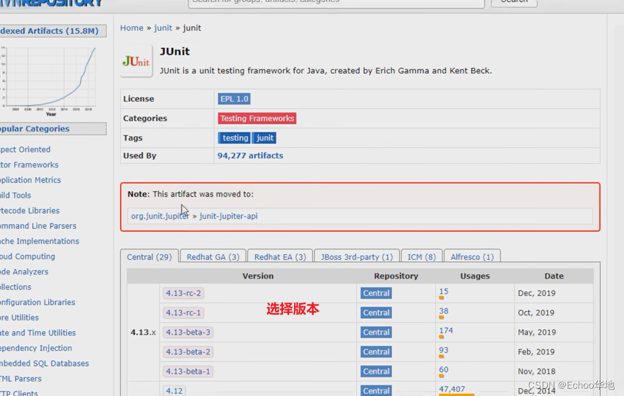
Task: Click the Indexed Artifacts (15.8M) header
Action: [x=53, y=31]
